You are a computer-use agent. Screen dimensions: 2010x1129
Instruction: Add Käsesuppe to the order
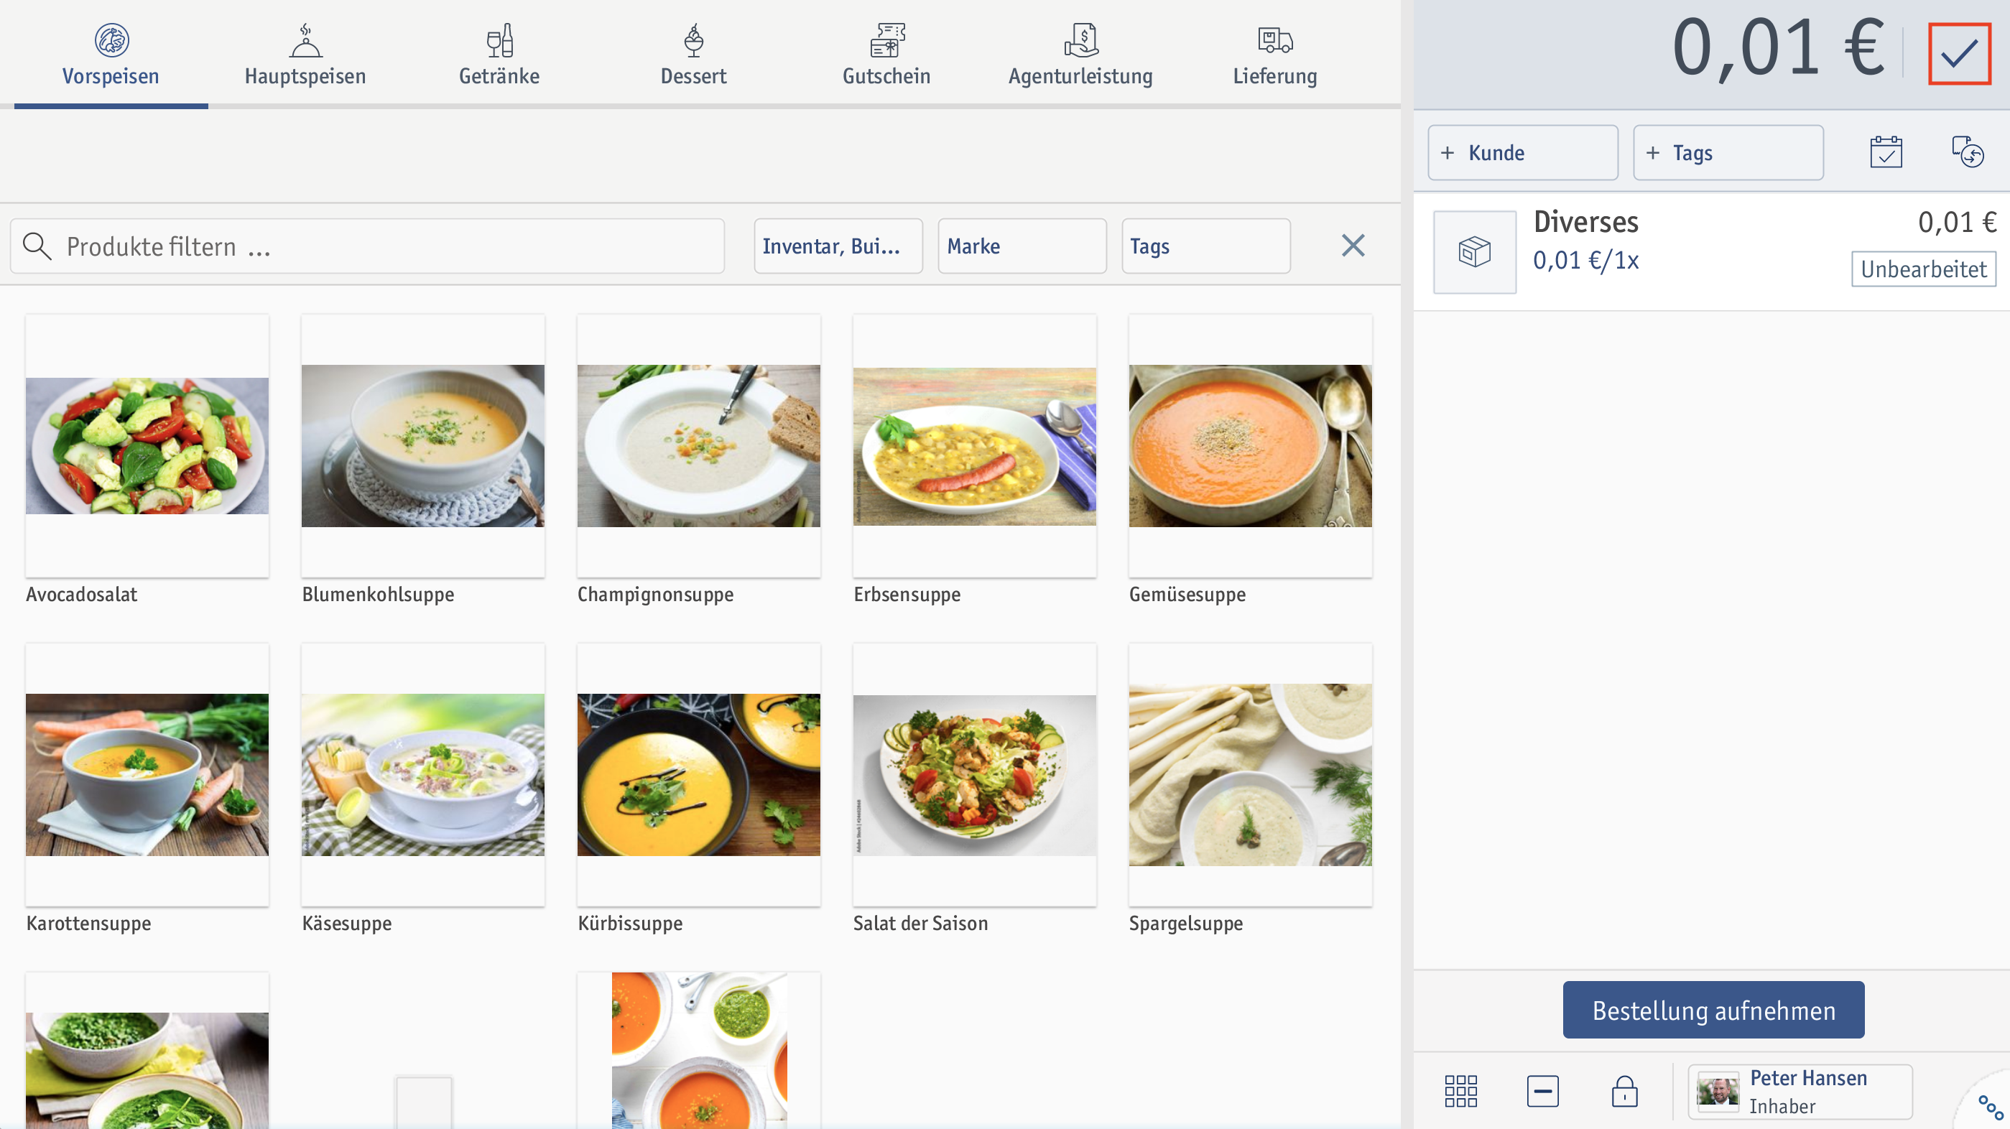pyautogui.click(x=423, y=789)
